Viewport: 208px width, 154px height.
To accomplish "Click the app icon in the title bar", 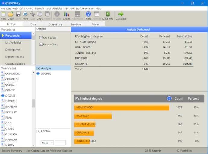I will click(3, 3).
